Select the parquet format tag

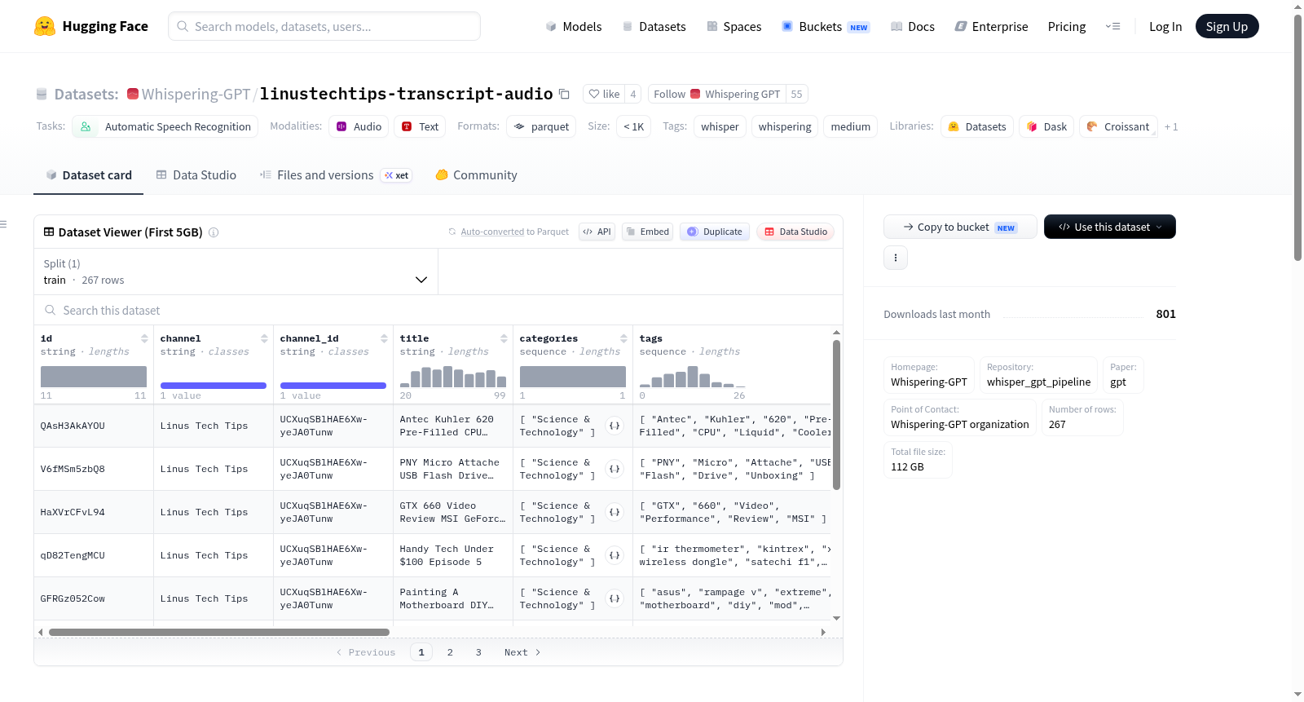coord(541,126)
